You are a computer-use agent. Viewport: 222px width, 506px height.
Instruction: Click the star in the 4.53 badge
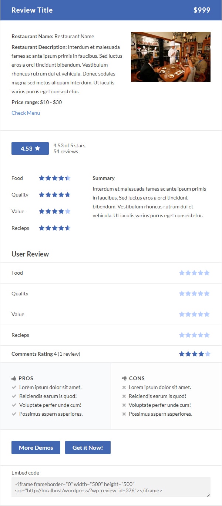coord(37,148)
